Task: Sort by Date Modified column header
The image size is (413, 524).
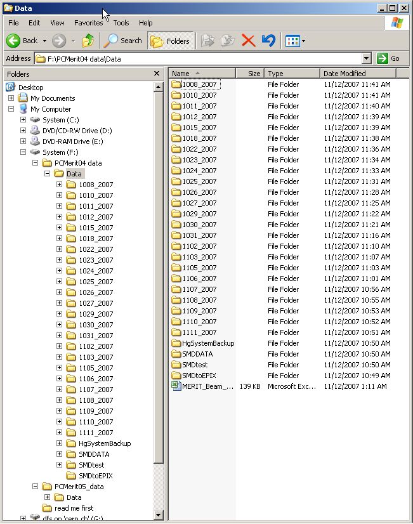Action: coord(358,74)
